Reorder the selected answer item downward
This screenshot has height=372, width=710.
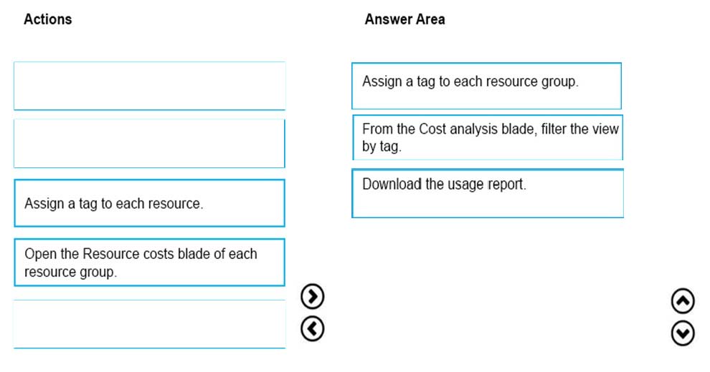pos(683,333)
